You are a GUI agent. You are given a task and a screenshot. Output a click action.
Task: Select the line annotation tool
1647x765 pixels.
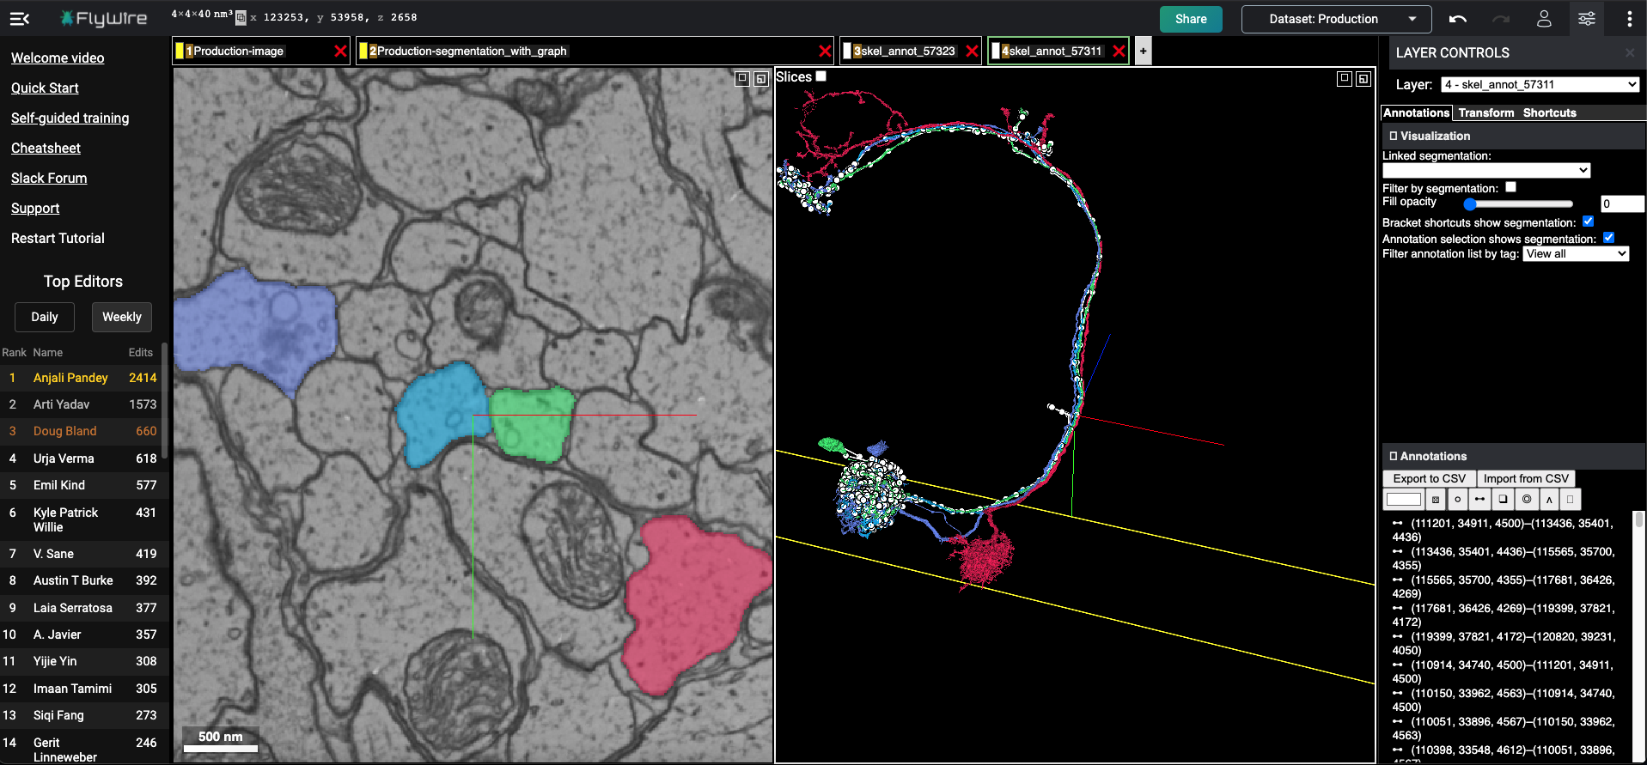coord(1479,500)
